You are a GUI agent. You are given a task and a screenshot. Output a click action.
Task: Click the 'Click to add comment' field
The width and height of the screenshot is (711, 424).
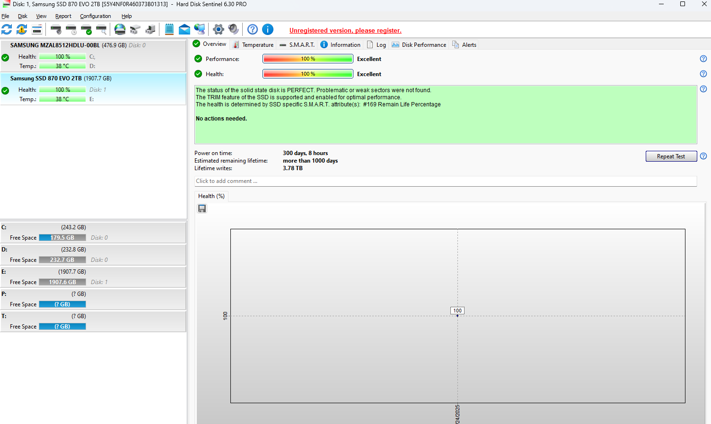pos(445,181)
